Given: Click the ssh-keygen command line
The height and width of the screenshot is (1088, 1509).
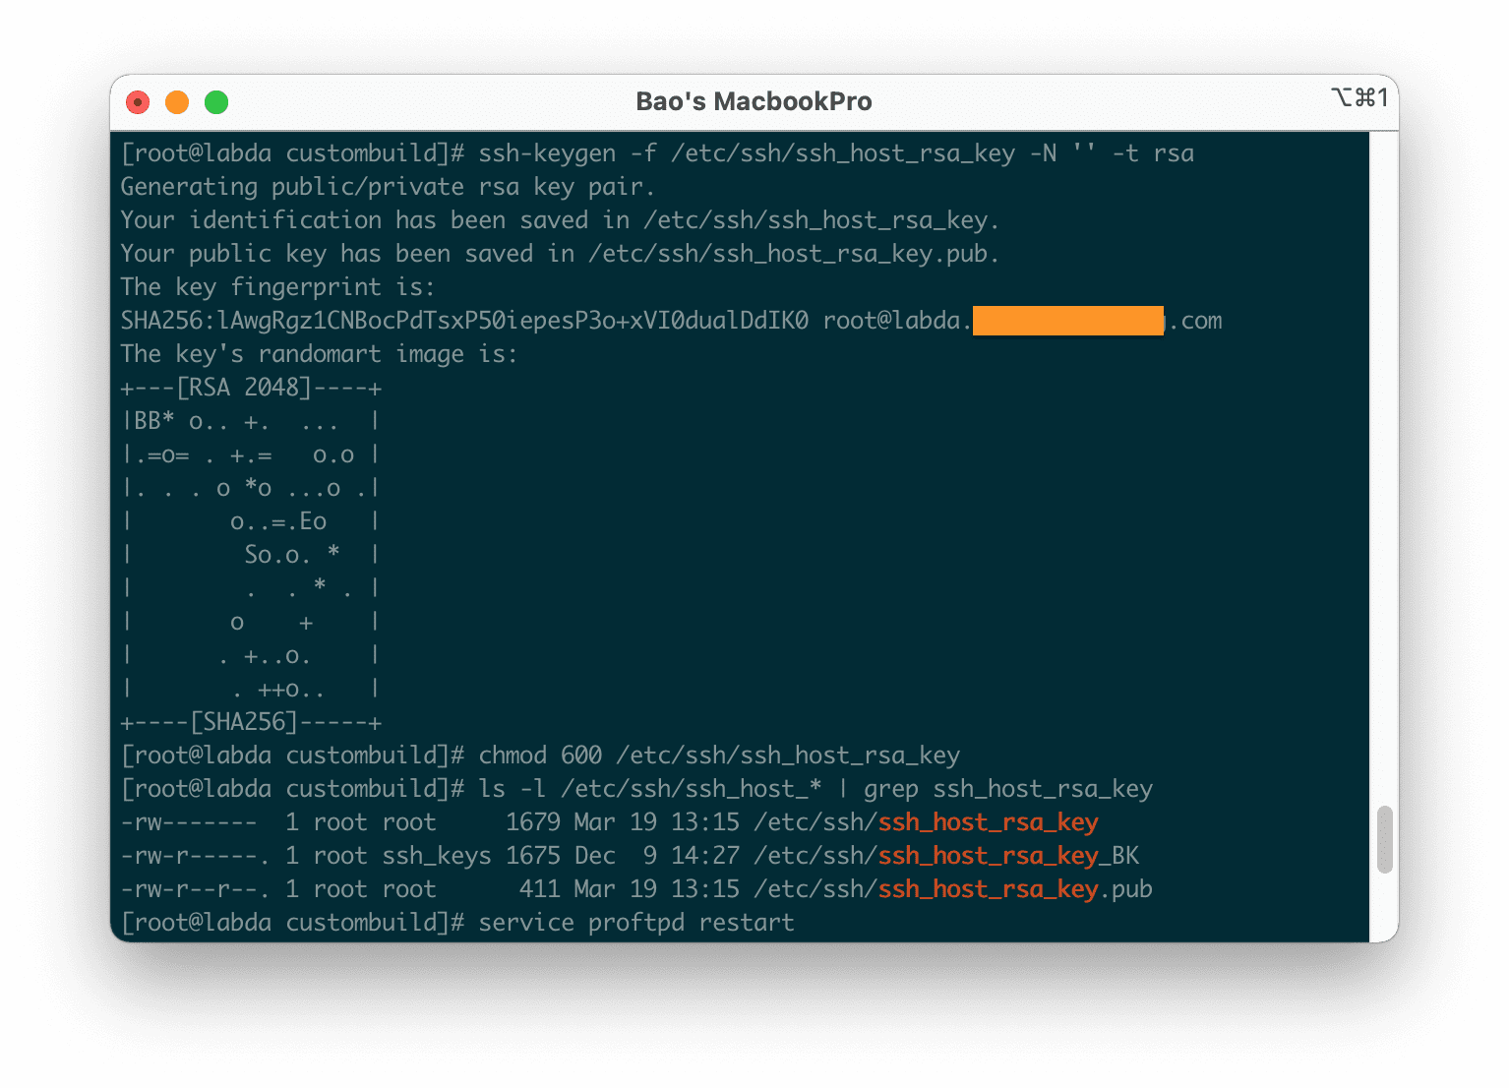Looking at the screenshot, I should [x=836, y=152].
